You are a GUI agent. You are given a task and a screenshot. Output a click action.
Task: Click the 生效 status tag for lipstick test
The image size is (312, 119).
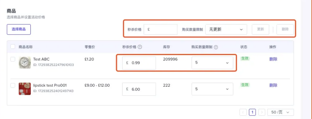click(x=245, y=85)
